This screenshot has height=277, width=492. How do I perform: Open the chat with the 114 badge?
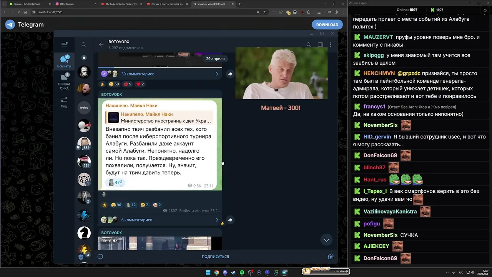pos(84,162)
